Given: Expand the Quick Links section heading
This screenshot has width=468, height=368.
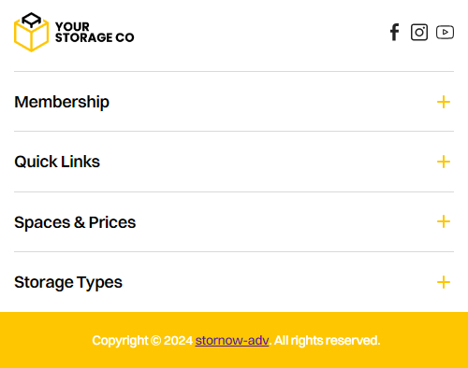Looking at the screenshot, I should 57,162.
